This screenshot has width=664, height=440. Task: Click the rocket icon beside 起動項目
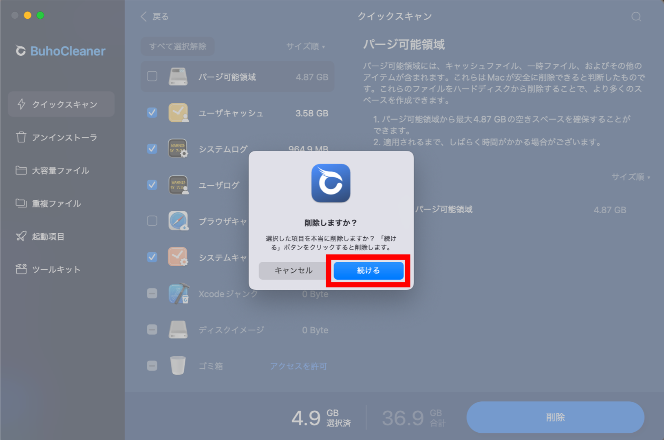pos(21,236)
